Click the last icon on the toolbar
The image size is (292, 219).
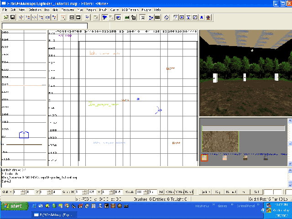point(208,17)
